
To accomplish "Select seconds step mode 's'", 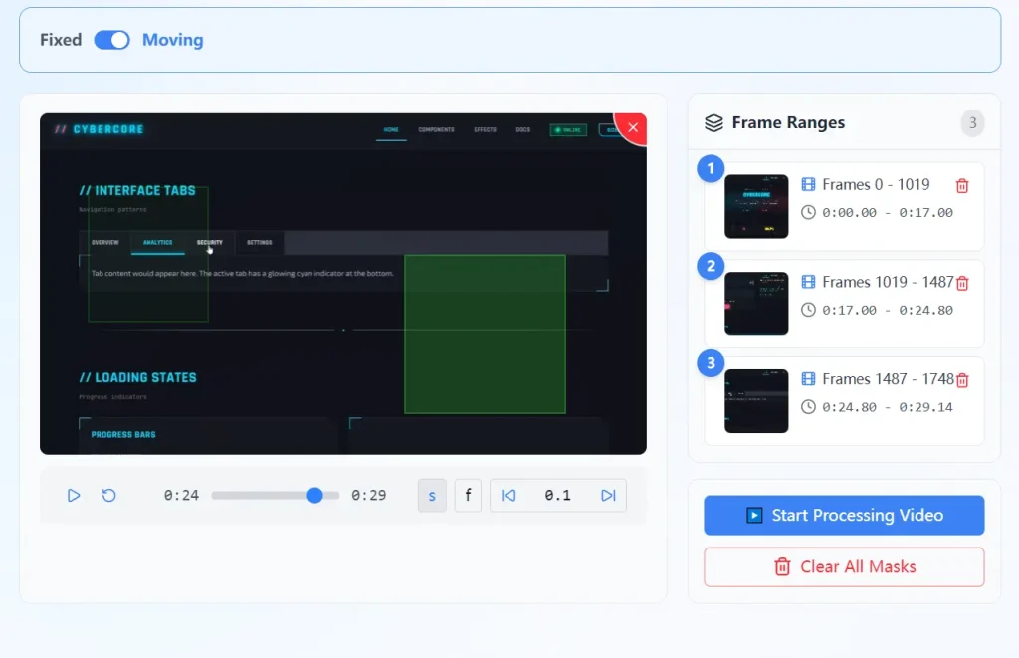I will click(x=432, y=495).
